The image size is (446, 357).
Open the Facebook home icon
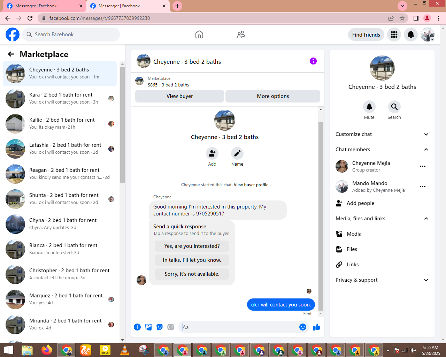point(199,35)
